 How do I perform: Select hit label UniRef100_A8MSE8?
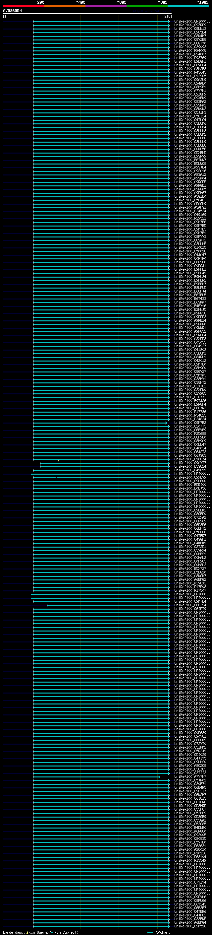190,69
